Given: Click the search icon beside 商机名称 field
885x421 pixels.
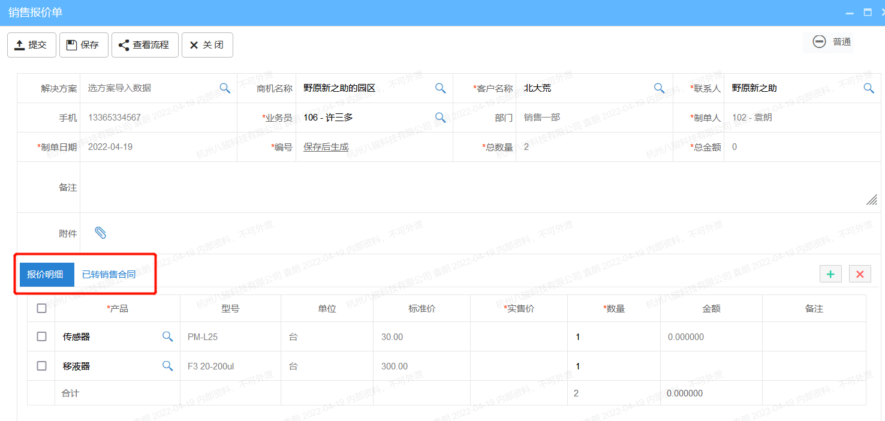Looking at the screenshot, I should pos(441,88).
